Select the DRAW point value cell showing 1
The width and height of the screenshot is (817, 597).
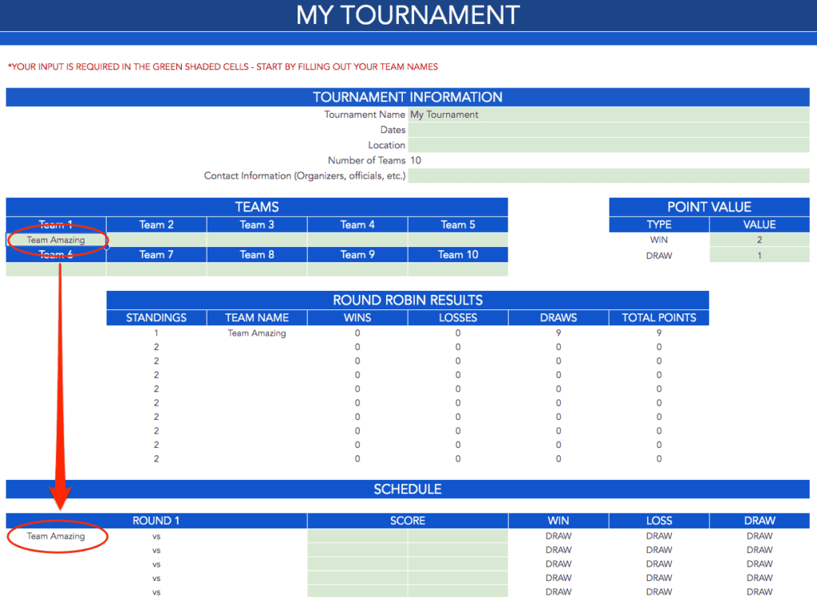pos(759,254)
